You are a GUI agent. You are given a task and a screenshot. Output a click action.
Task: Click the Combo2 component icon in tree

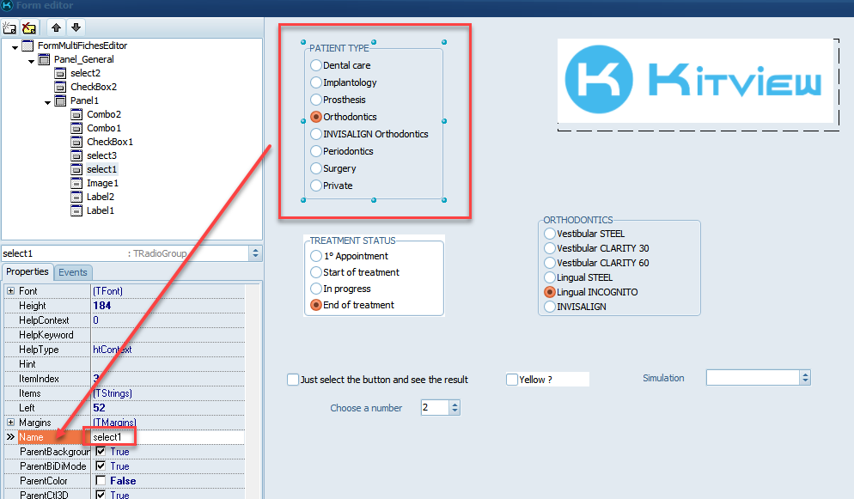[76, 114]
